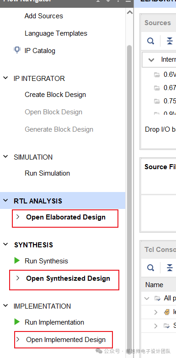Collapse the SIMULATION section

(5, 157)
